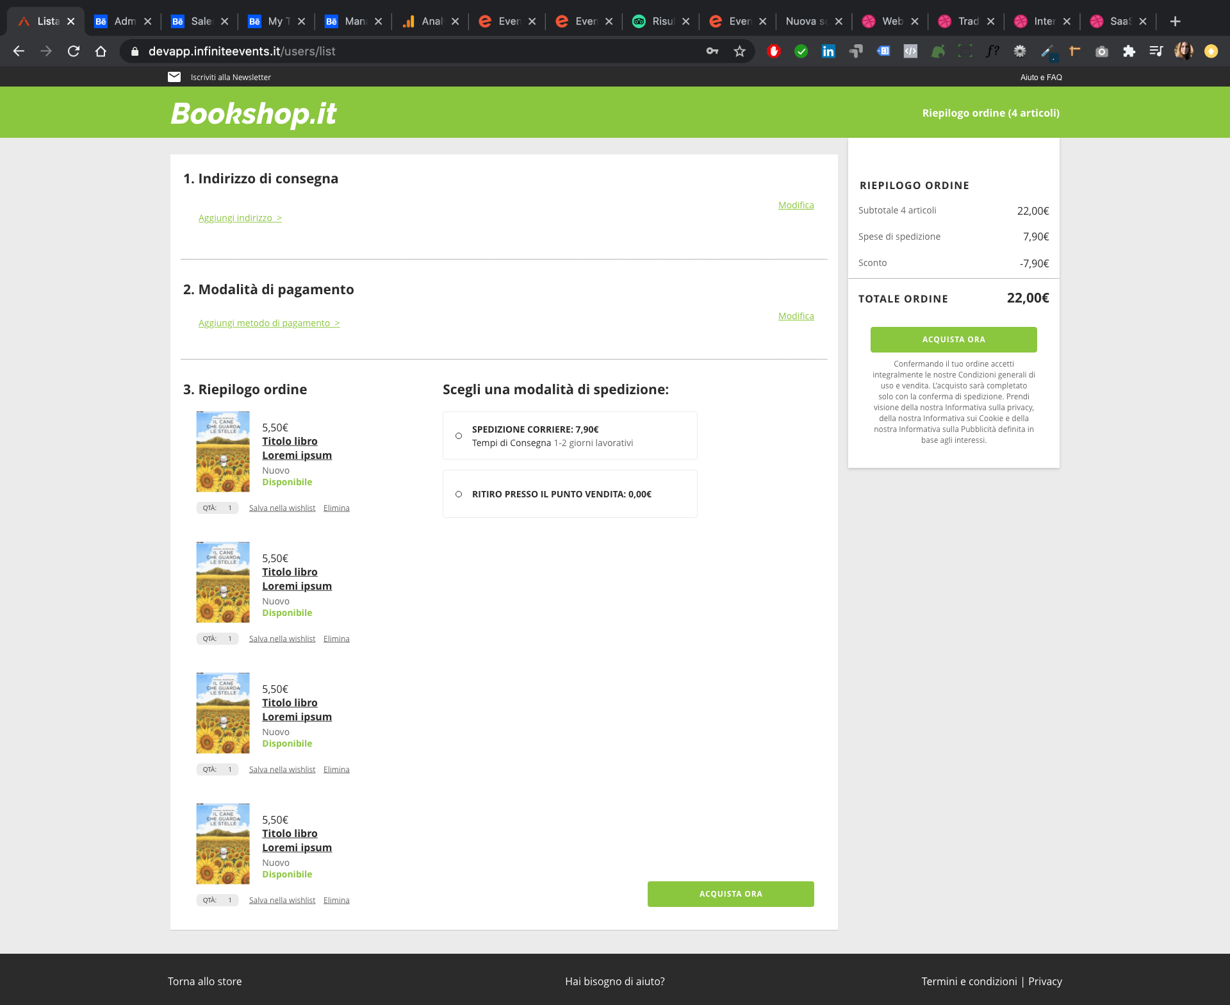Save the third book to wishlist
The image size is (1230, 1005).
click(282, 770)
